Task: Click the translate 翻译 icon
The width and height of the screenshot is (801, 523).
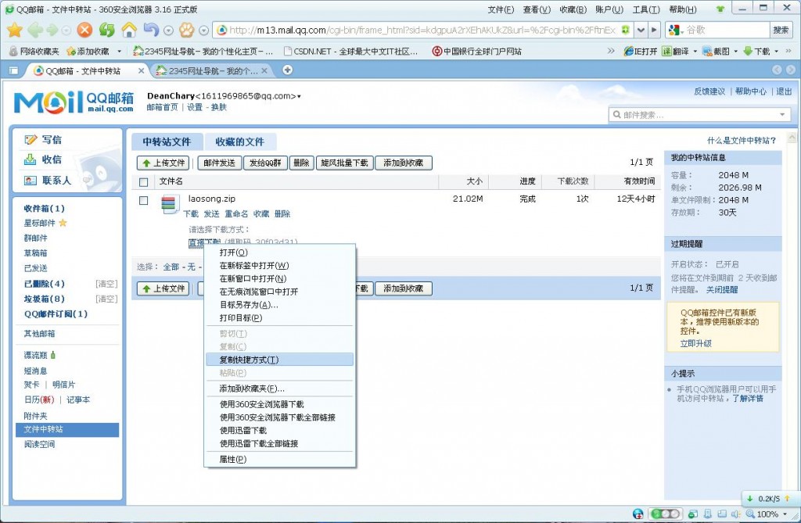Action: (x=666, y=51)
